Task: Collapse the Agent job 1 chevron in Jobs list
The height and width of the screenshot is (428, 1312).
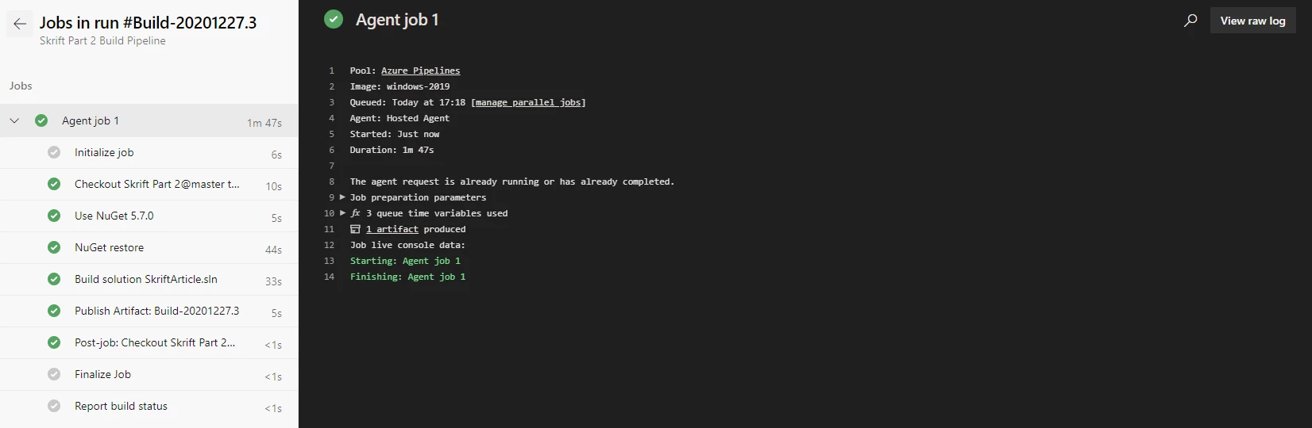Action: point(14,120)
